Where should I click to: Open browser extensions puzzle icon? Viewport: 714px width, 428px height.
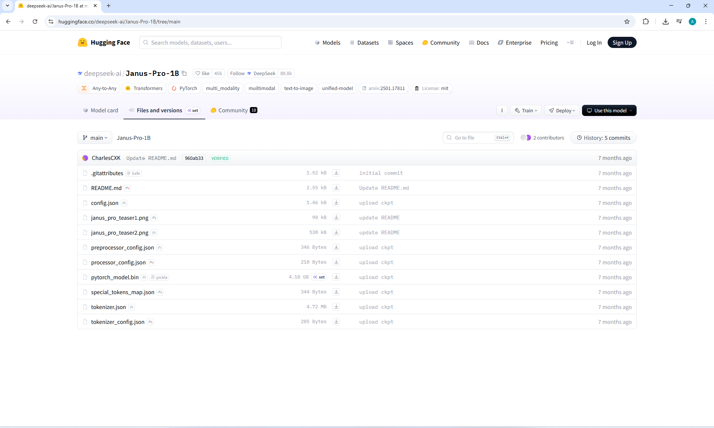pos(646,22)
